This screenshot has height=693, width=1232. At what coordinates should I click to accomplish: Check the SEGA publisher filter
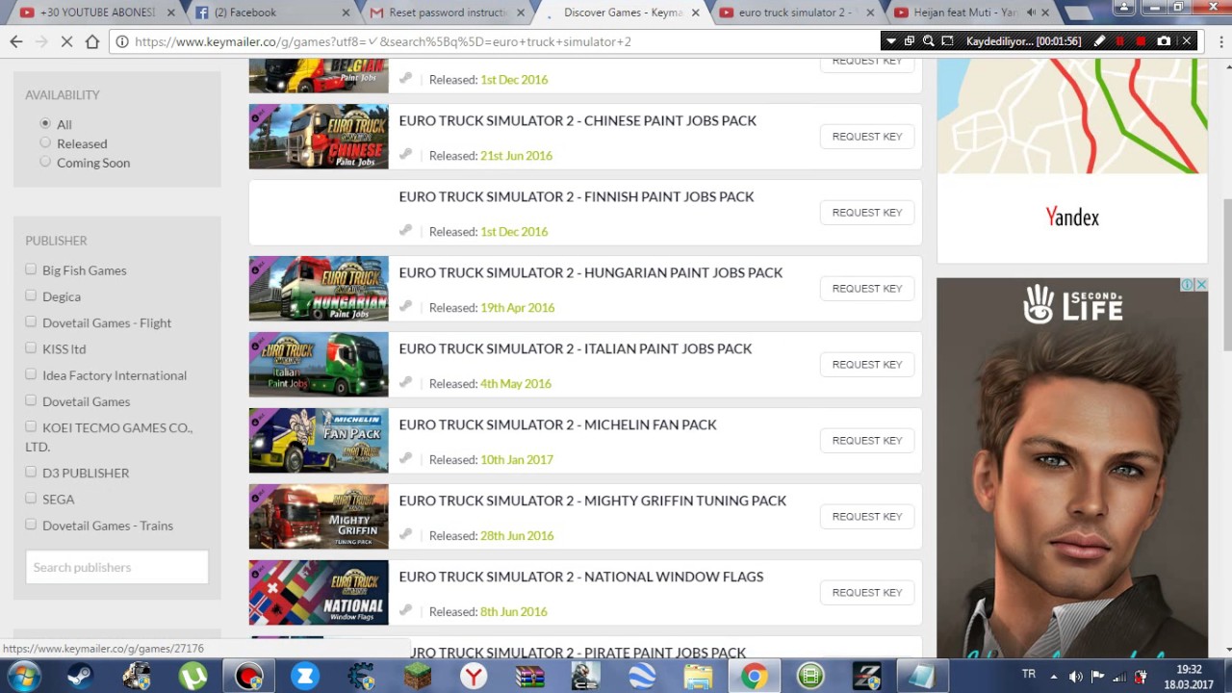click(31, 498)
